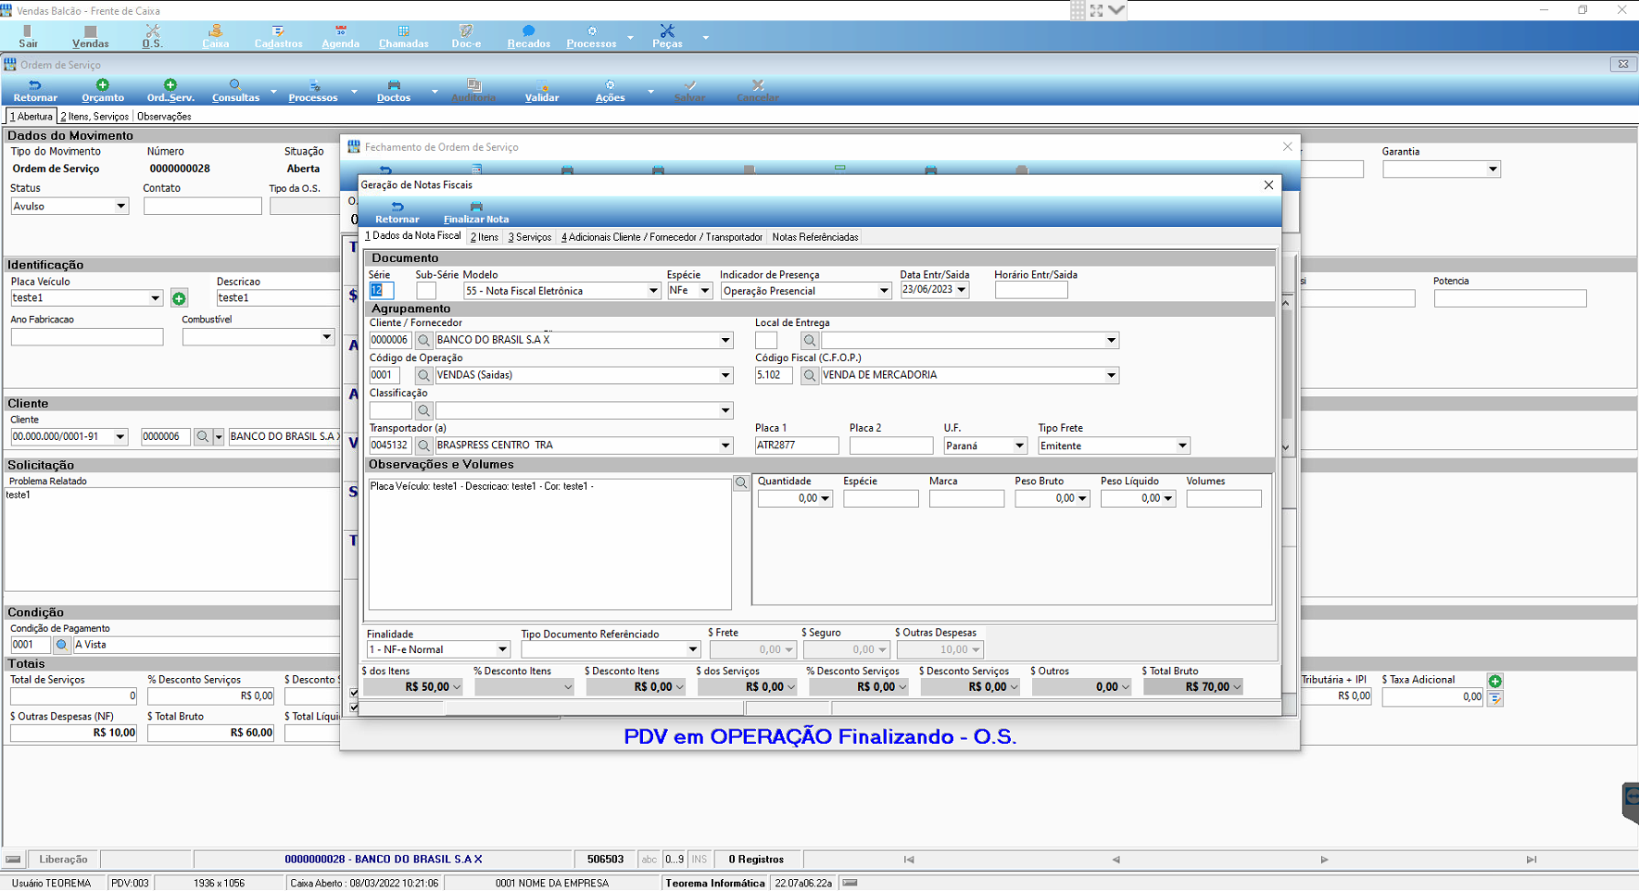Open the Tipo Frete dropdown

click(x=1182, y=446)
